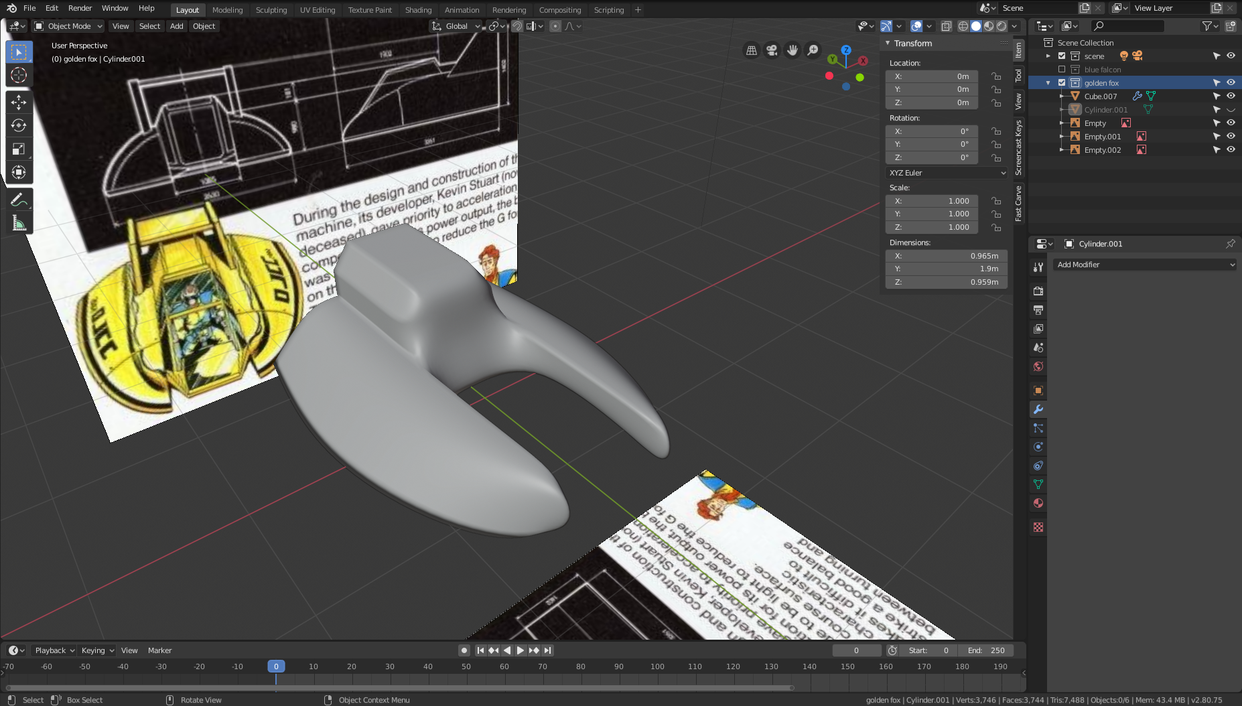Open XYZ Euler rotation mode dropdown
Image resolution: width=1242 pixels, height=706 pixels.
click(x=947, y=173)
